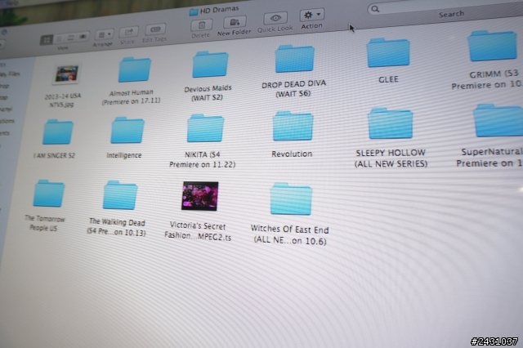Create a New Folder from the toolbar
This screenshot has width=523, height=348.
(x=235, y=22)
